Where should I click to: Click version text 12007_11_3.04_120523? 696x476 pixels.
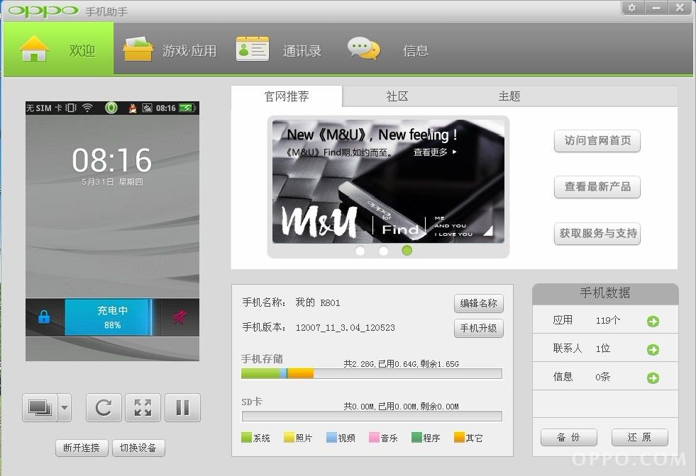tap(346, 328)
